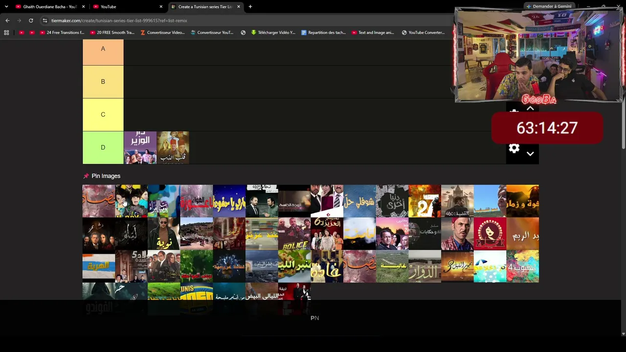Viewport: 626px width, 352px height.
Task: Go back one page
Action: pos(7,21)
